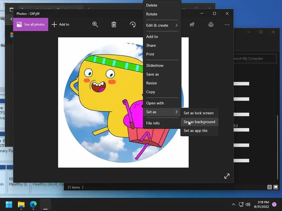
Task: Click the File Explorer window scrollbar
Action: [x=278, y=147]
